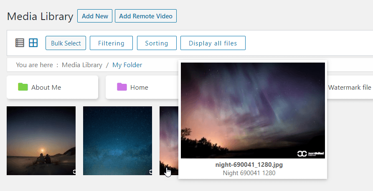Go to Media Library in the breadcrumb
This screenshot has width=373, height=191.
82,65
